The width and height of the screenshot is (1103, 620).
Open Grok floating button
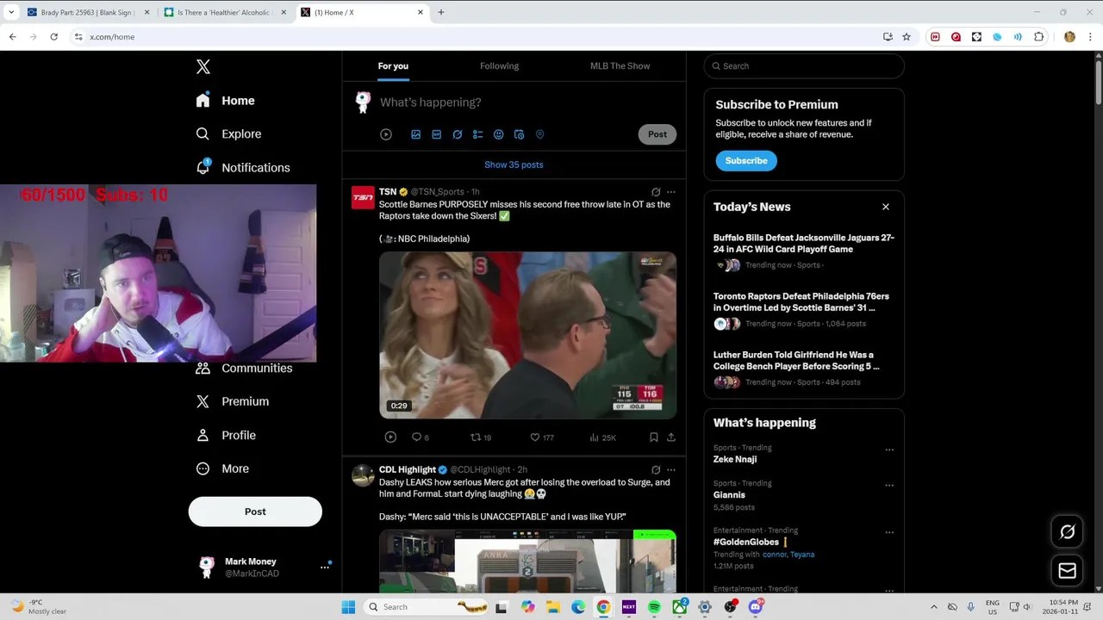point(1067,532)
